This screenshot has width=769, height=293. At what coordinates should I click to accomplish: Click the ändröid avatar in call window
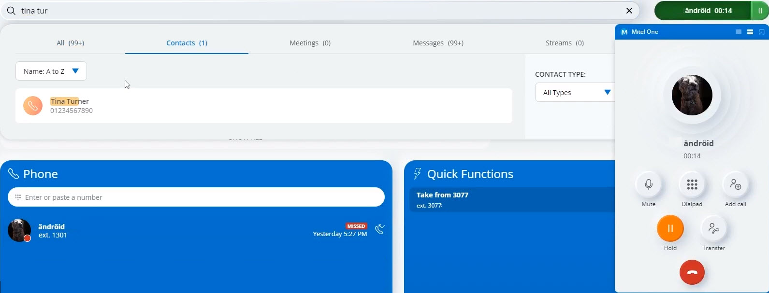[692, 95]
